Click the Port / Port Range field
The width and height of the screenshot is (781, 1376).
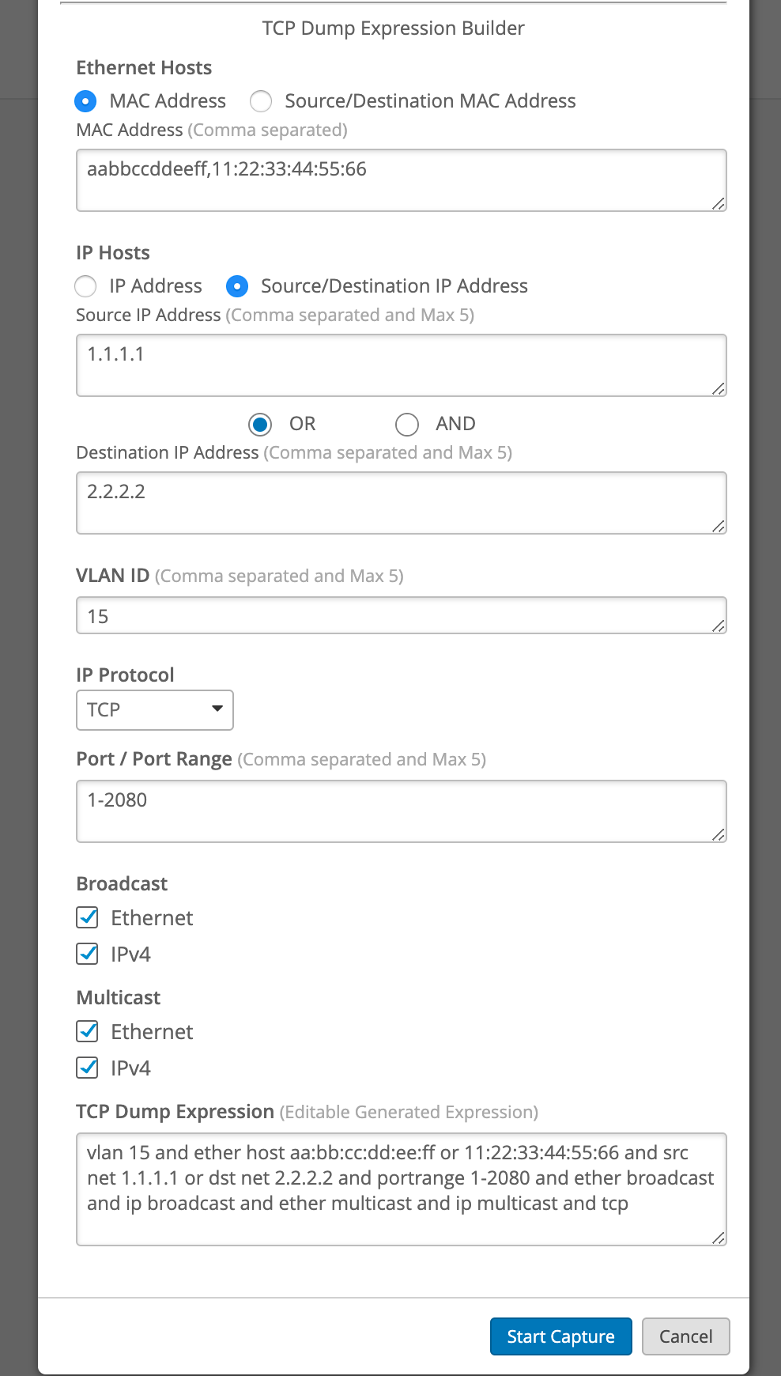click(401, 811)
